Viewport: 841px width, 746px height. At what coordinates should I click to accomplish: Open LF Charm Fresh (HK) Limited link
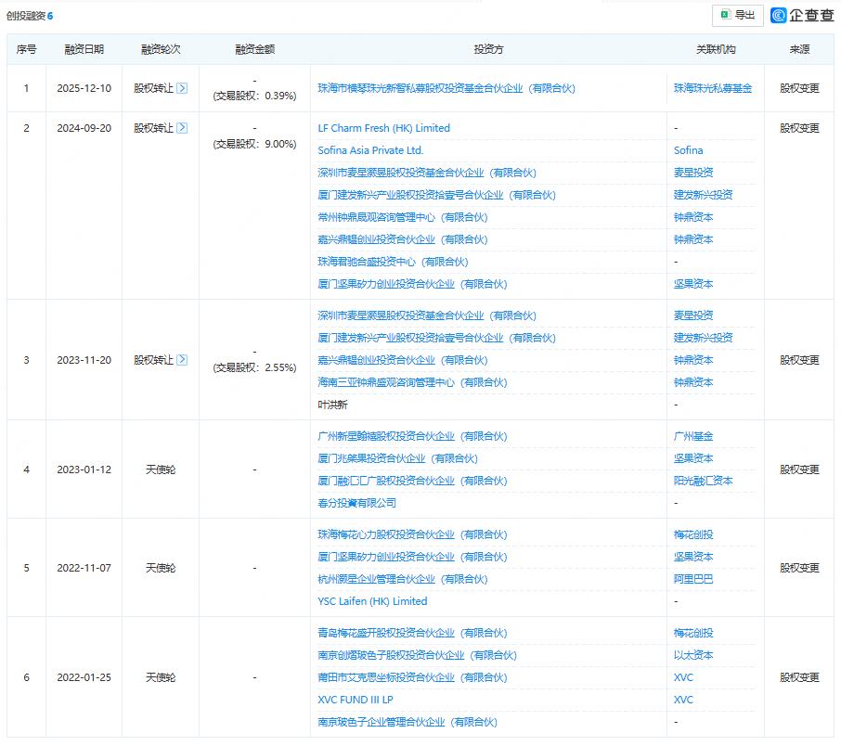[x=383, y=128]
